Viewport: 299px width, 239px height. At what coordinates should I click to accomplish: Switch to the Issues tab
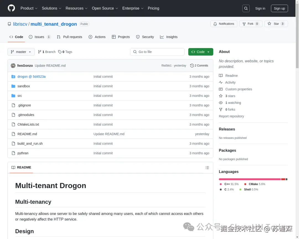(x=40, y=37)
